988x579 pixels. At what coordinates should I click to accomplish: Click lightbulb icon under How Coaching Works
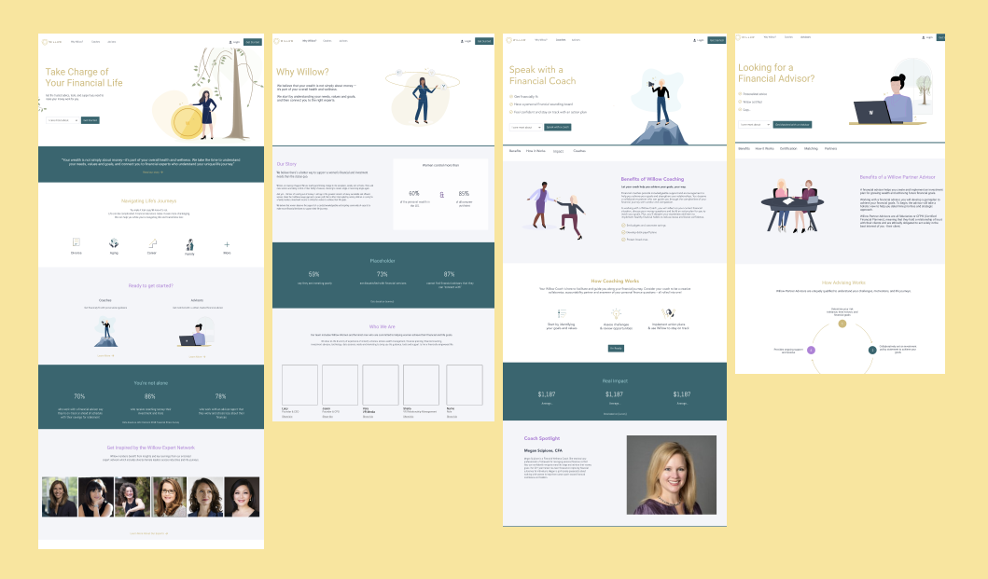[x=616, y=313]
